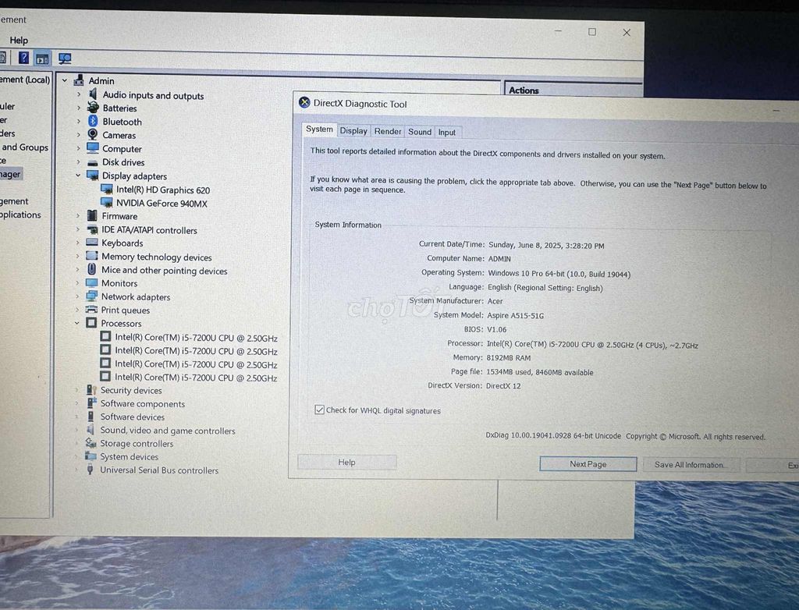Select the Batteries category icon
This screenshot has width=799, height=610.
pos(93,108)
